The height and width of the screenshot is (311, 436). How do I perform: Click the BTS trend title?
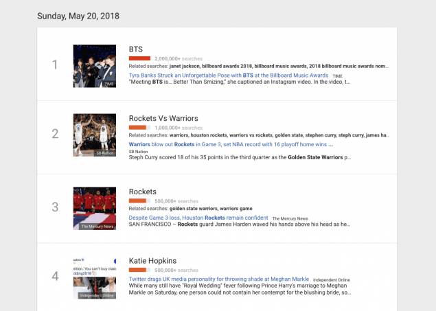coord(136,49)
